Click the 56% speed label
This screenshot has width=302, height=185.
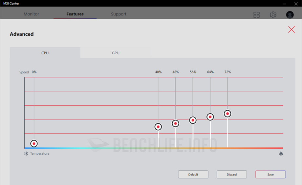(193, 72)
